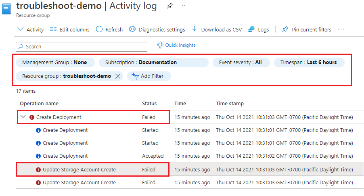This screenshot has width=364, height=196.
Task: Remove the Resource group filter
Action: tap(118, 76)
